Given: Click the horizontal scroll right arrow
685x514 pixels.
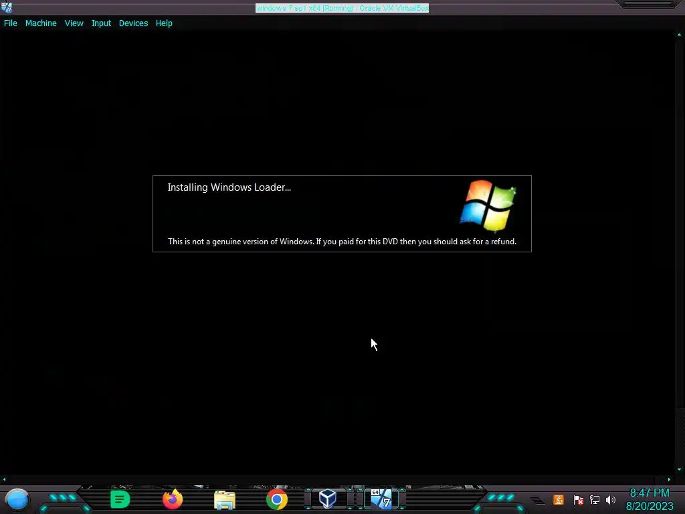Looking at the screenshot, I should (669, 479).
